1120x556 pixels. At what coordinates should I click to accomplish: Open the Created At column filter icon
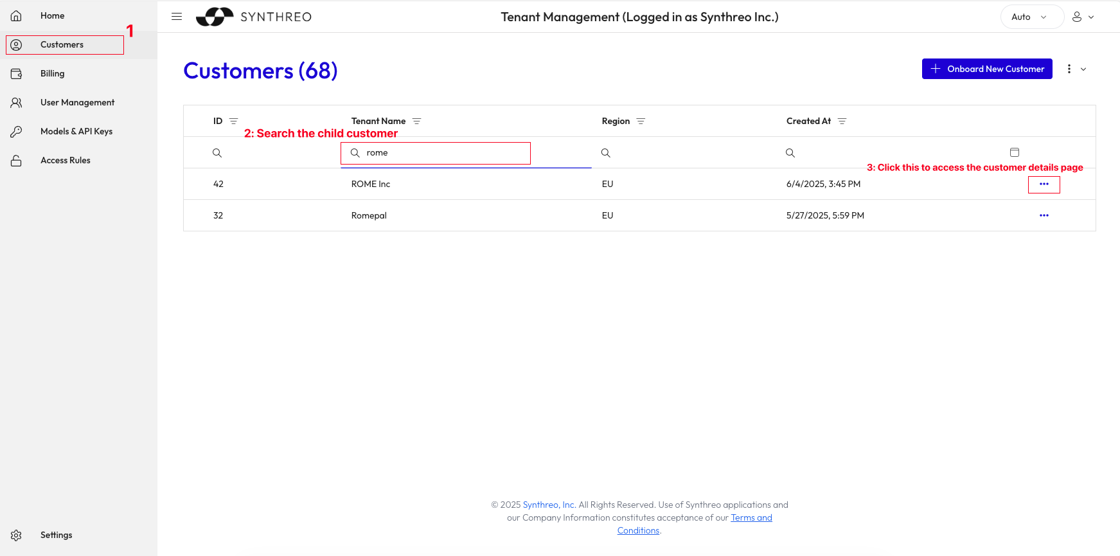pos(842,121)
